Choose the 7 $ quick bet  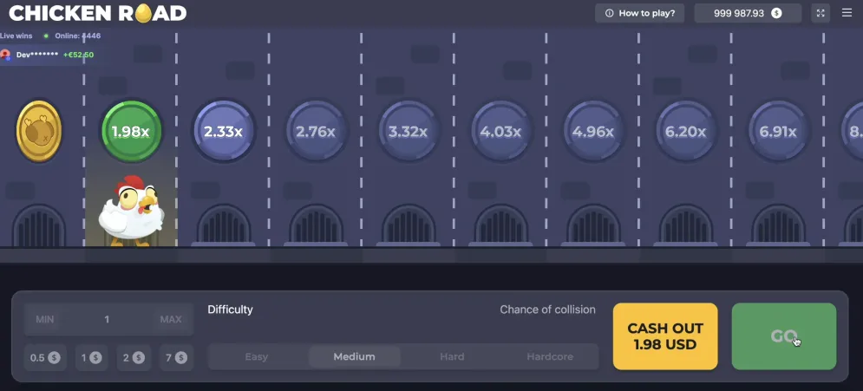(x=176, y=357)
